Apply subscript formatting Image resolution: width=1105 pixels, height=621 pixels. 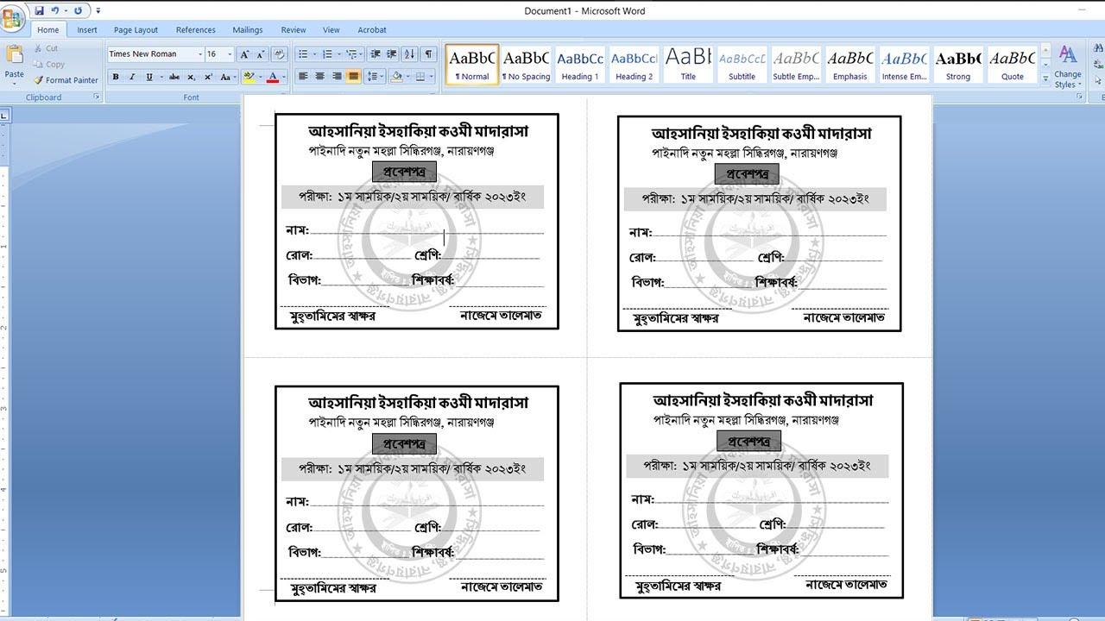coord(193,78)
